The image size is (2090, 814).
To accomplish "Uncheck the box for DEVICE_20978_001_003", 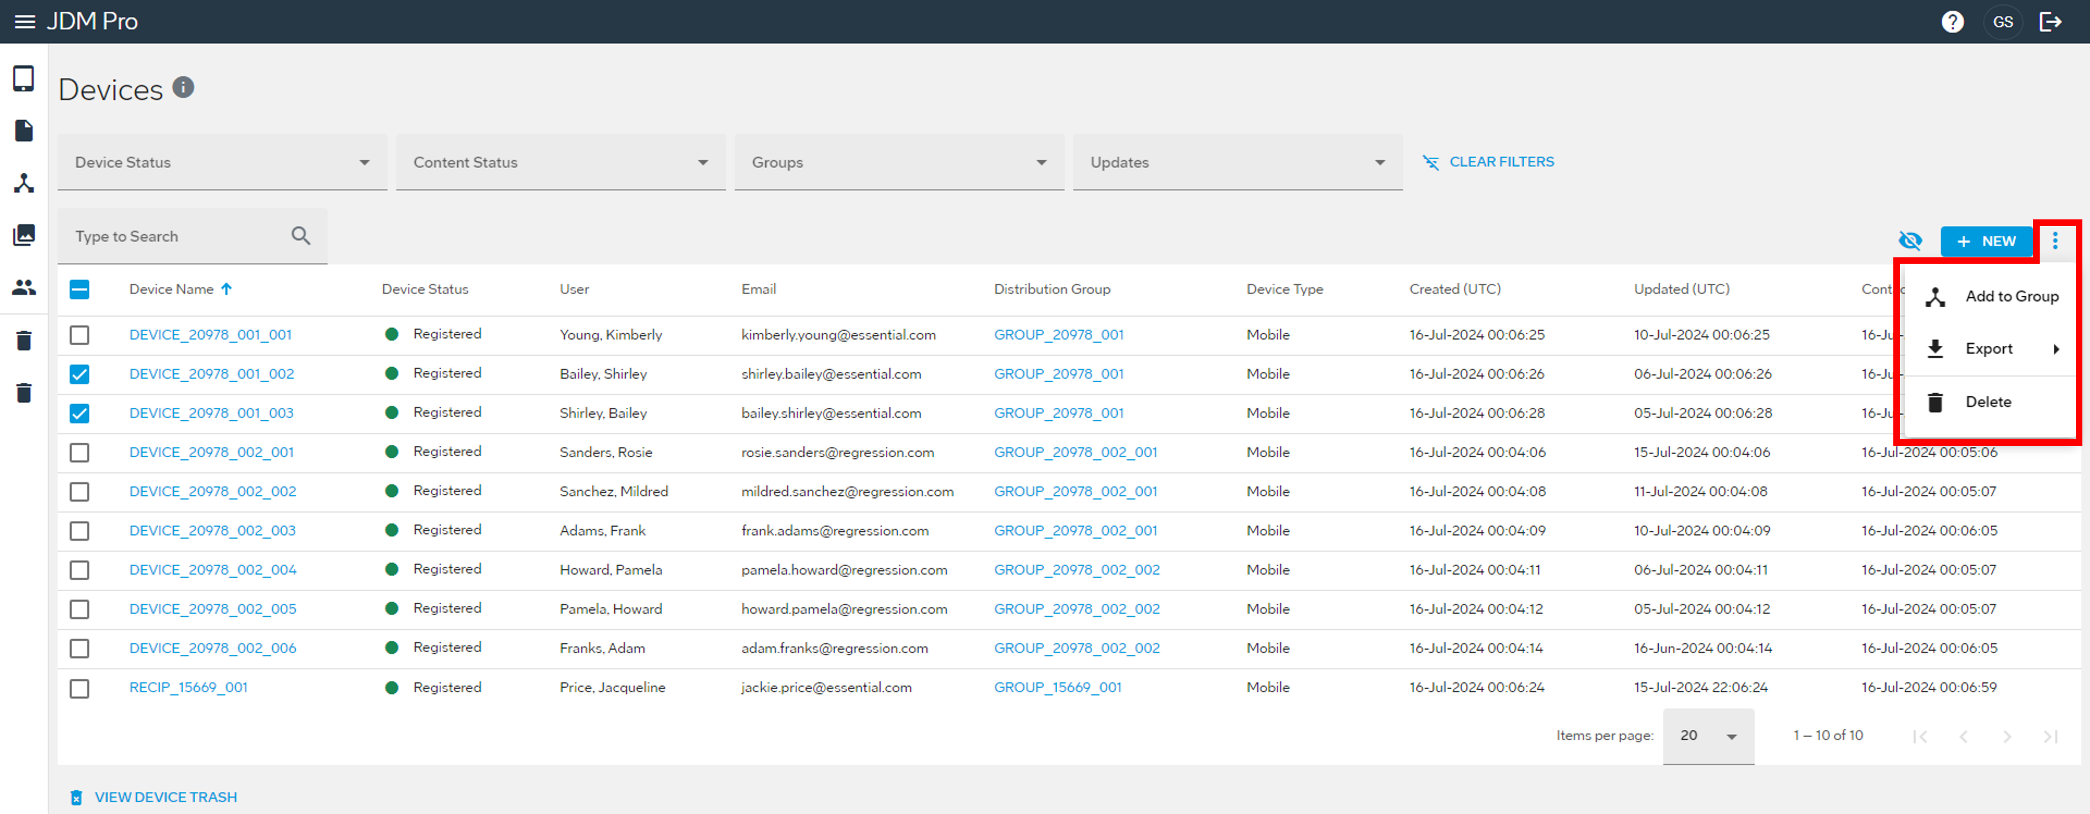I will coord(79,413).
